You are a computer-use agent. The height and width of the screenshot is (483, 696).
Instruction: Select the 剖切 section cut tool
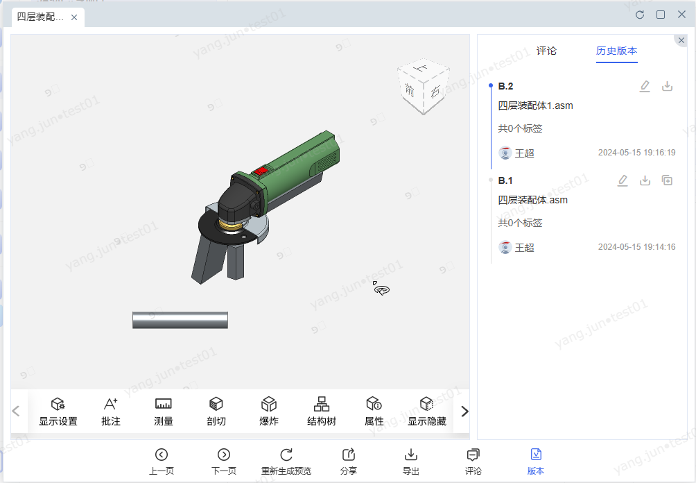coord(216,411)
